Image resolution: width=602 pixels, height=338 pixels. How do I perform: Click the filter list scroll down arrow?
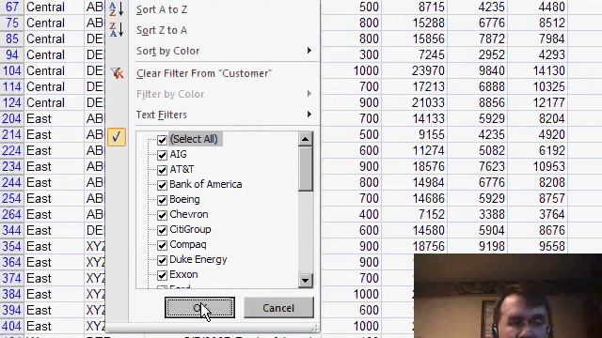coord(305,281)
